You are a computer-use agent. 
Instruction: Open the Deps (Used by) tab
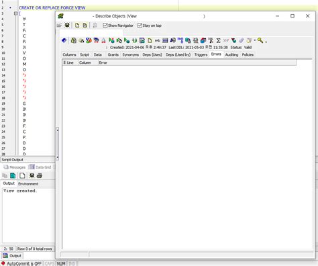tap(178, 54)
